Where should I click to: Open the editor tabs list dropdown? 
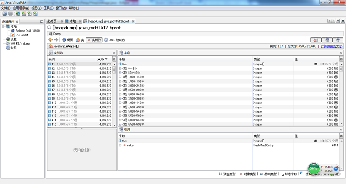(x=338, y=21)
